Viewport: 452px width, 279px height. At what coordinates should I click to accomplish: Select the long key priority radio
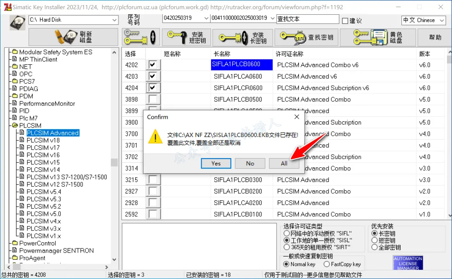pyautogui.click(x=375, y=233)
